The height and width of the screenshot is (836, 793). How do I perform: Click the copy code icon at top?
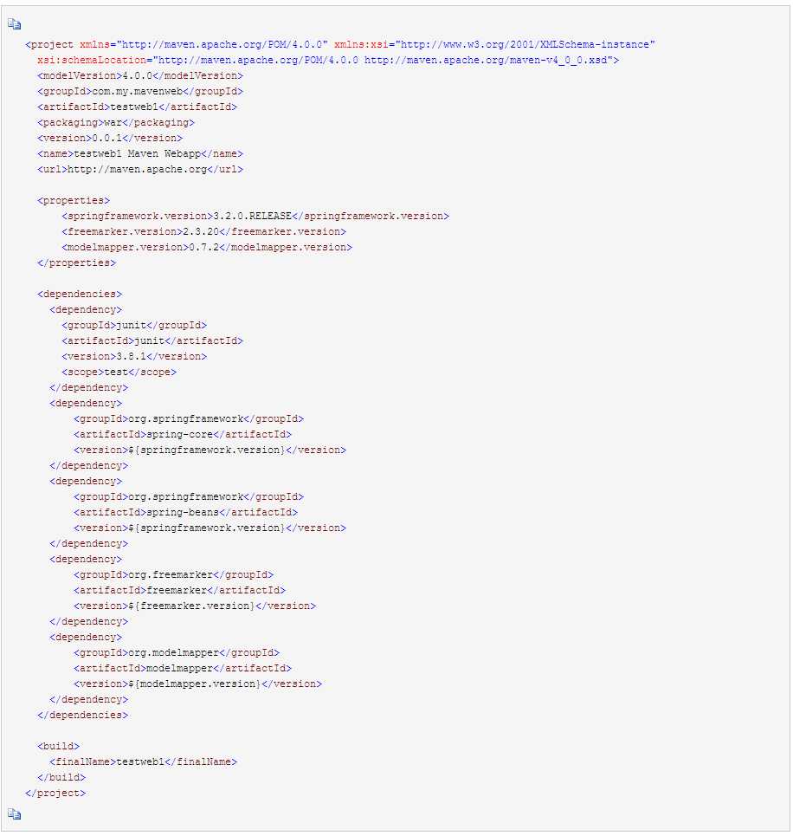[x=15, y=24]
